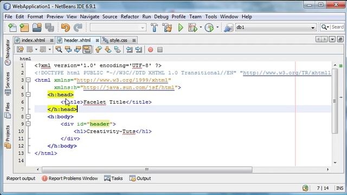Click the Find Previous Occurrence icon

click(68, 49)
